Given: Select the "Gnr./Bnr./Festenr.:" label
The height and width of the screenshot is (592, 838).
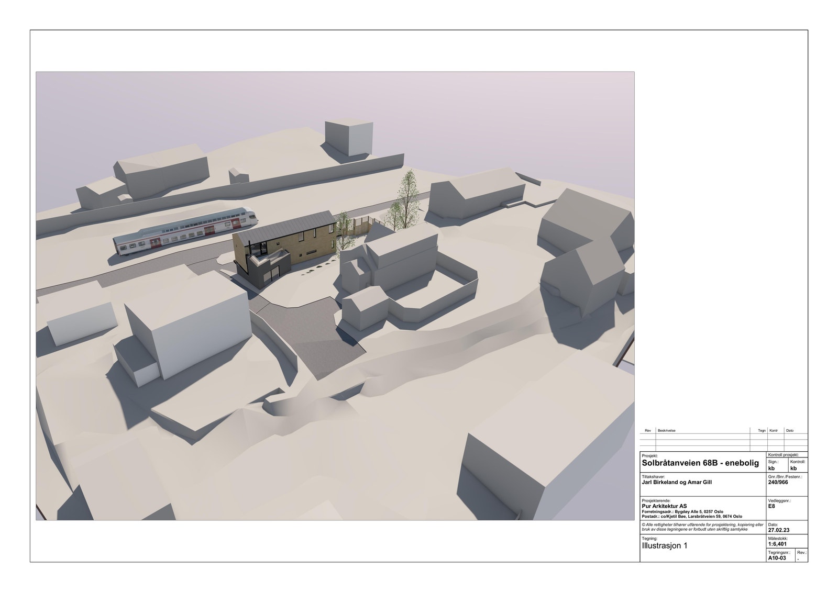Looking at the screenshot, I should point(785,477).
